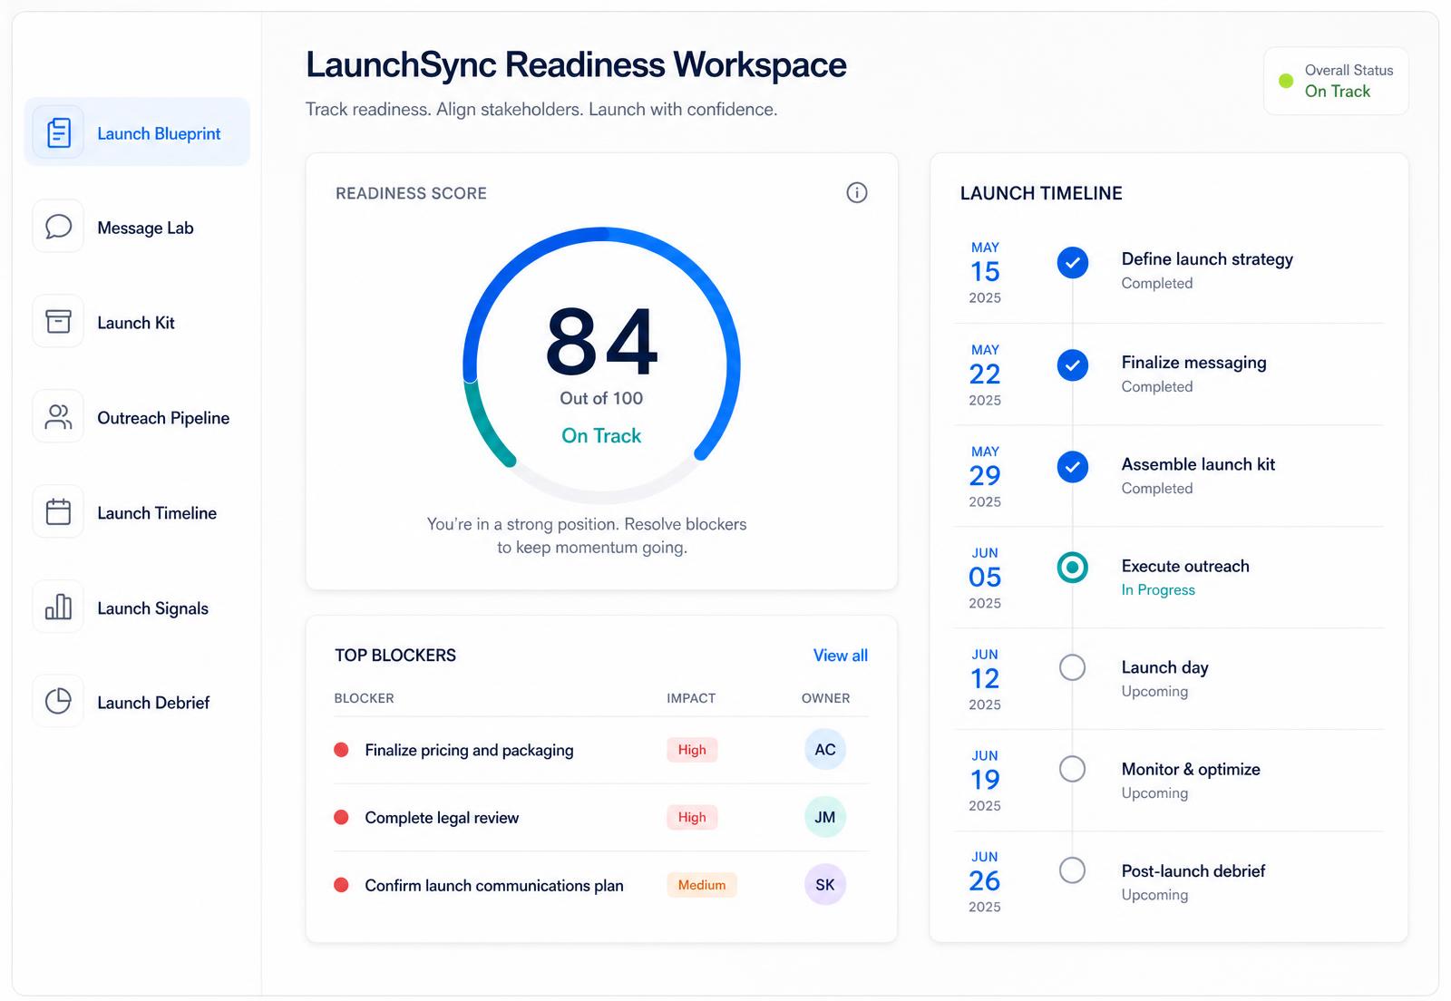Click the BLOCKER column header
The height and width of the screenshot is (1001, 1451).
pyautogui.click(x=364, y=698)
